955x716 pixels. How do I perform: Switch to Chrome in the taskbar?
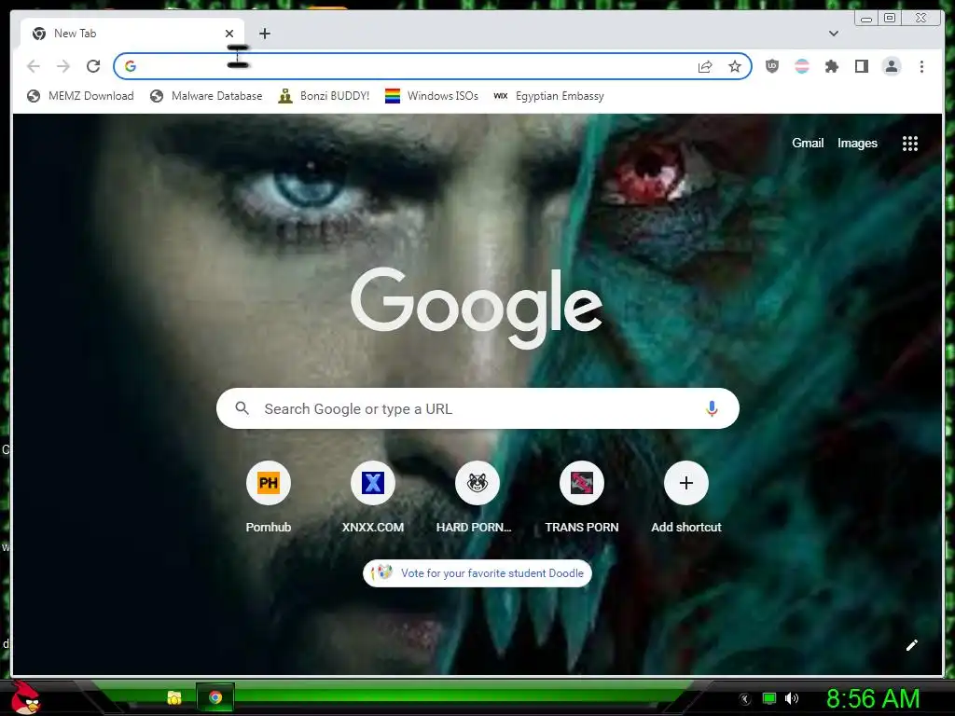[215, 697]
